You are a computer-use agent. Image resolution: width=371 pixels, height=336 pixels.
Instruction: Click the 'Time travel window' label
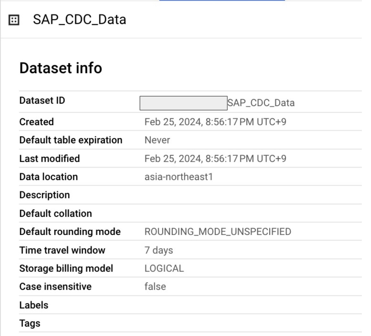click(62, 250)
